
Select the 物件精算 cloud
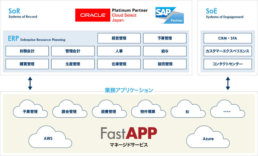pyautogui.click(x=148, y=109)
